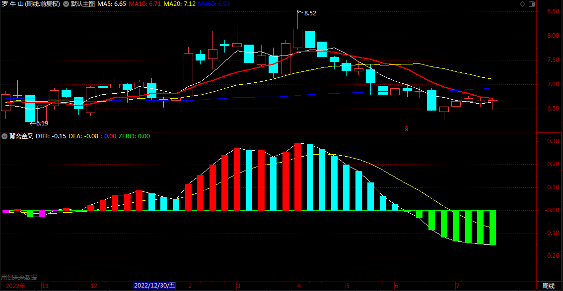Click the 周线 period button
Screen dimensions: 563x291
pyautogui.click(x=548, y=286)
